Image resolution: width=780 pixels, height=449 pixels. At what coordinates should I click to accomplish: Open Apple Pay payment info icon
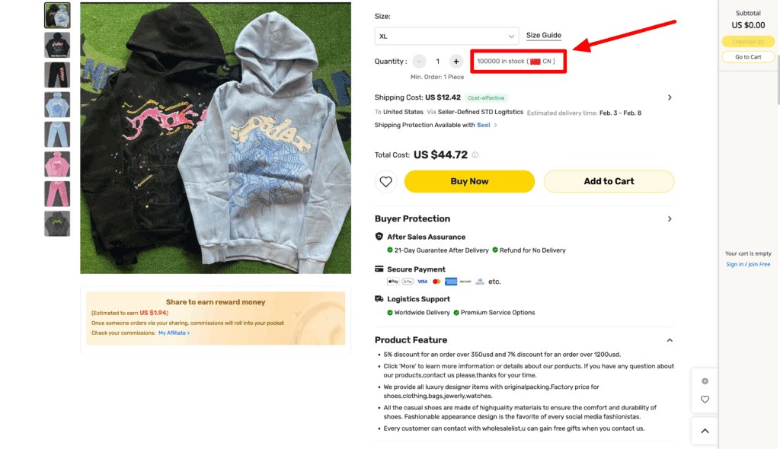tap(393, 282)
